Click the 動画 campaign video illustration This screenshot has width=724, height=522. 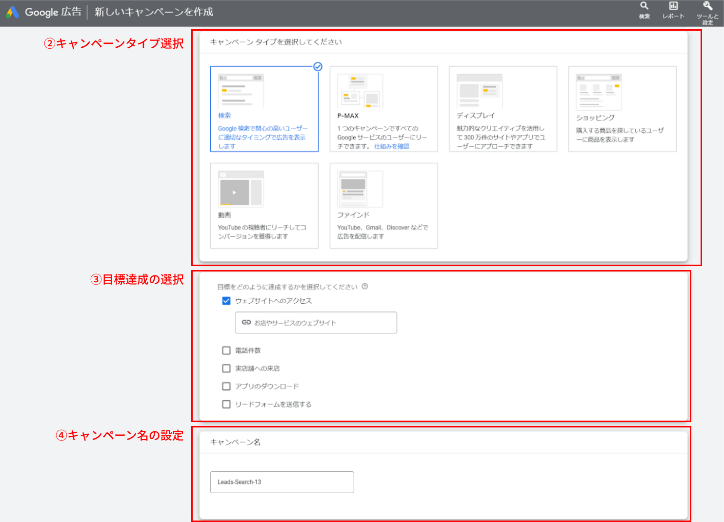[x=241, y=189]
